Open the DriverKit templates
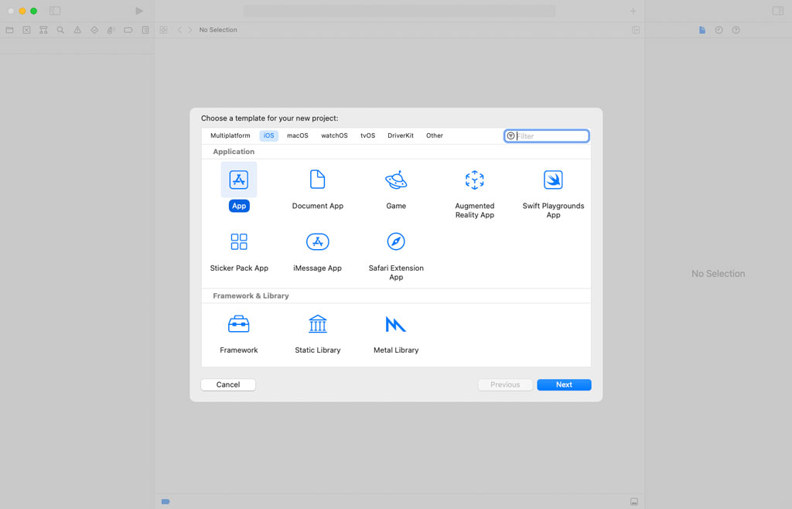792x509 pixels. point(401,135)
